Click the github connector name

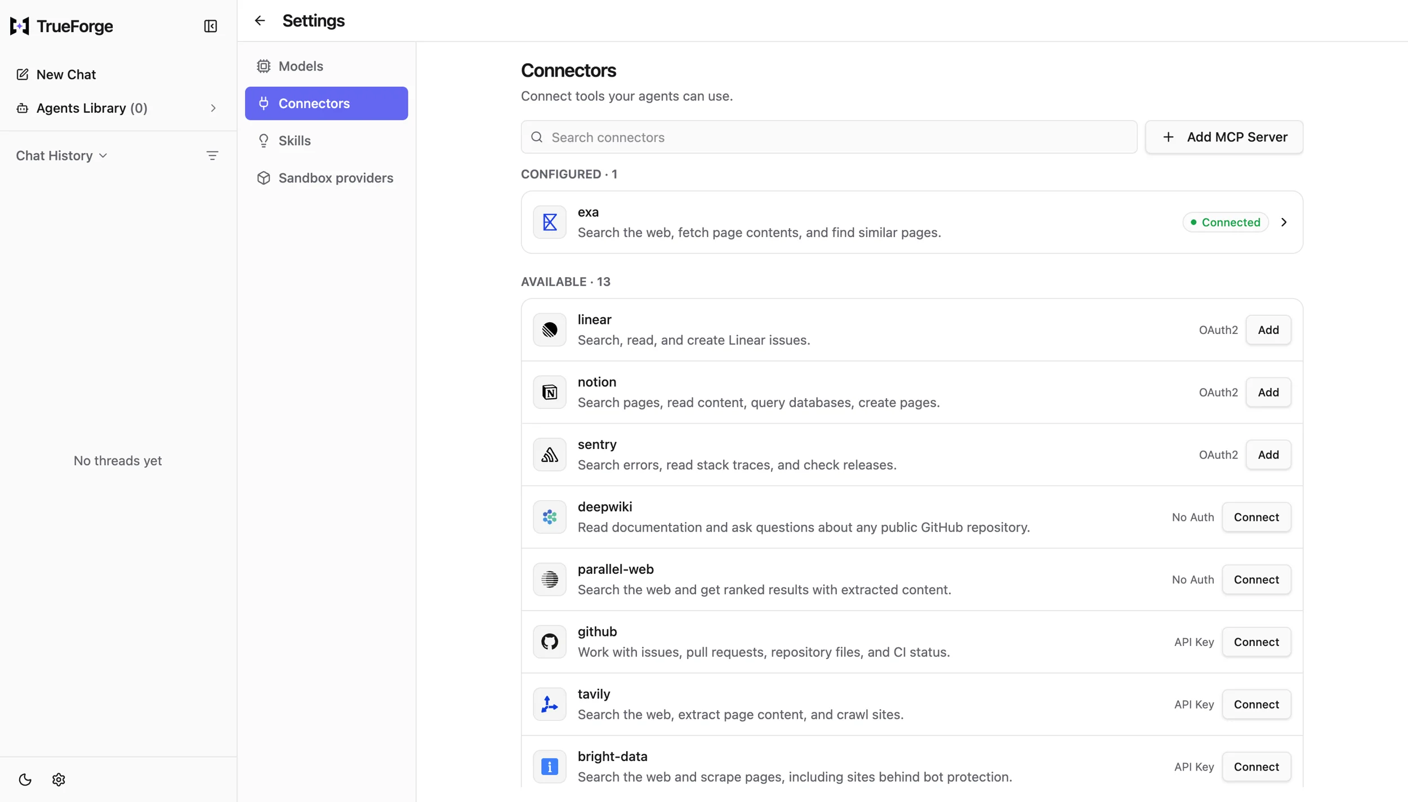click(x=597, y=631)
